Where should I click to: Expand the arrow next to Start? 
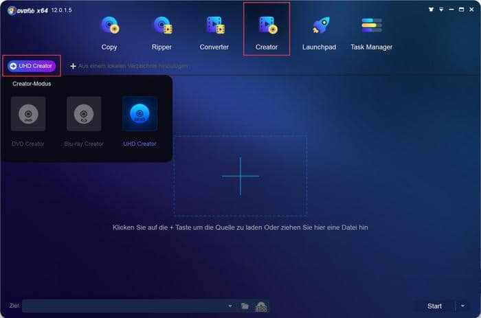coord(463,306)
